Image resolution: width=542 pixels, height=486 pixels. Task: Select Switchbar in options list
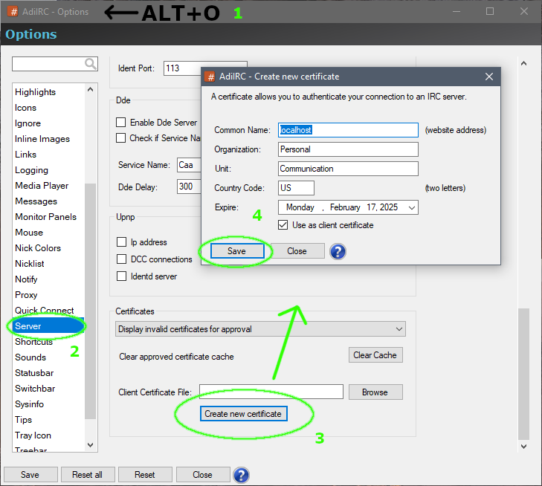coord(35,388)
